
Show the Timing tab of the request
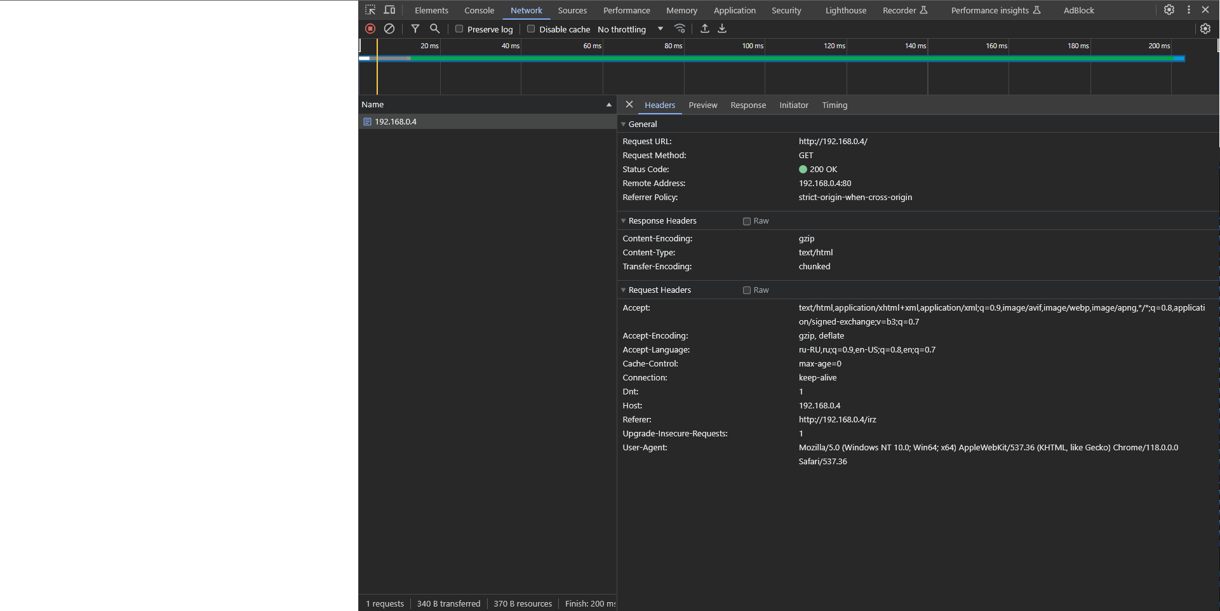835,105
